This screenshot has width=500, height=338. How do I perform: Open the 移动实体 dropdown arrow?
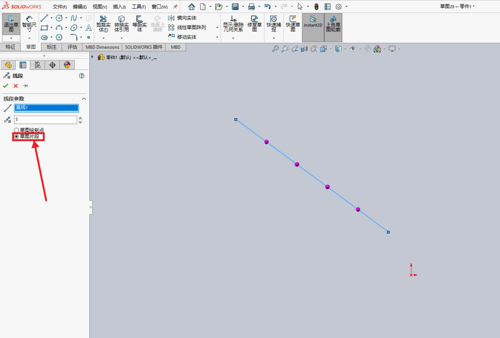[217, 37]
